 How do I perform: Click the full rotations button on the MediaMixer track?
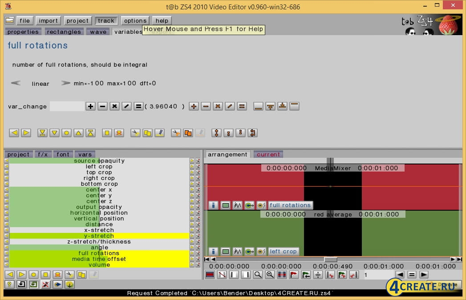click(290, 205)
